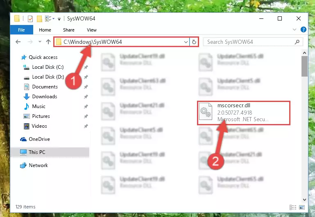Refresh the SysWOW64 folder view
Screen dimensions: 315x217
[x=194, y=42]
